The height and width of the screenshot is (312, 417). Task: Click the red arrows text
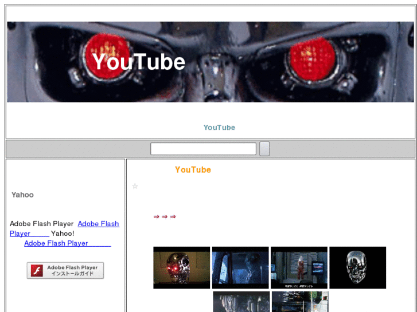165,216
